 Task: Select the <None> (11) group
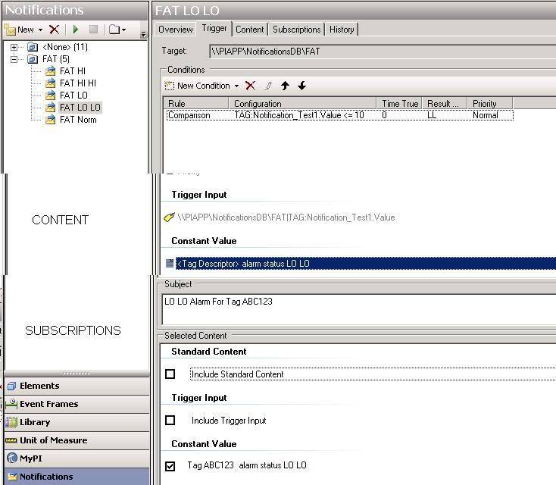[x=65, y=47]
